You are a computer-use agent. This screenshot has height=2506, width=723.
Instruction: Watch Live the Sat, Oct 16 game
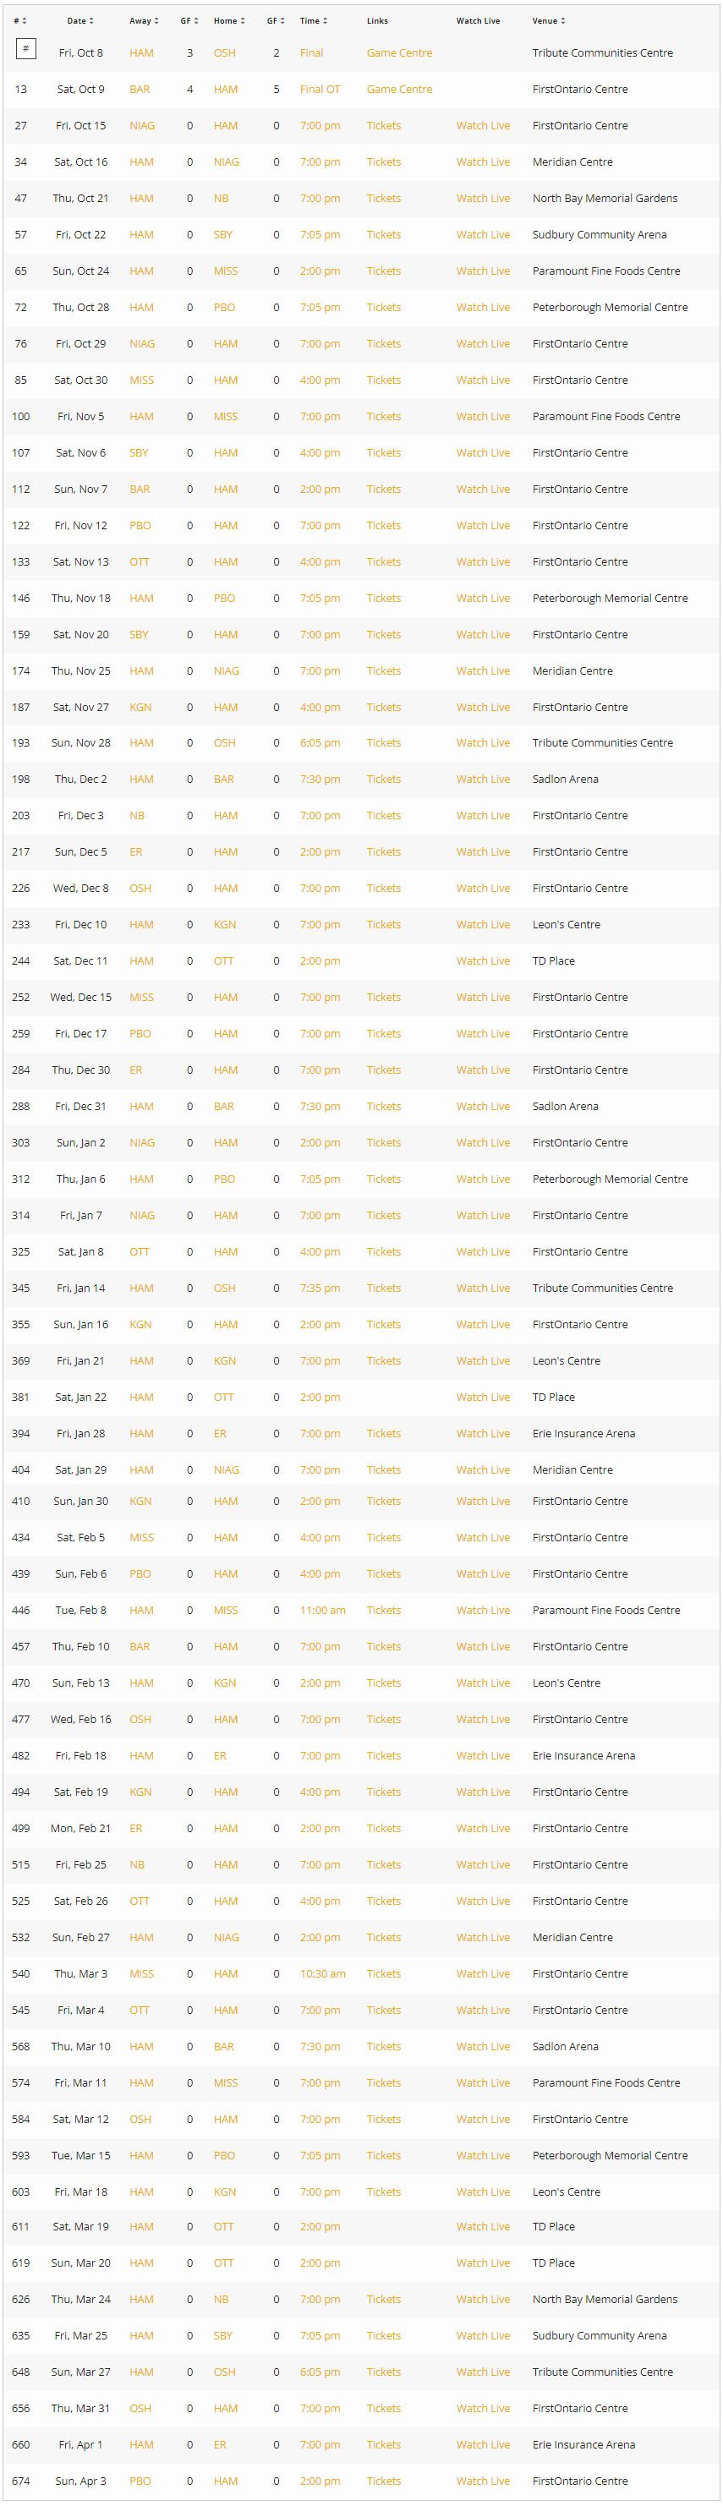[483, 161]
